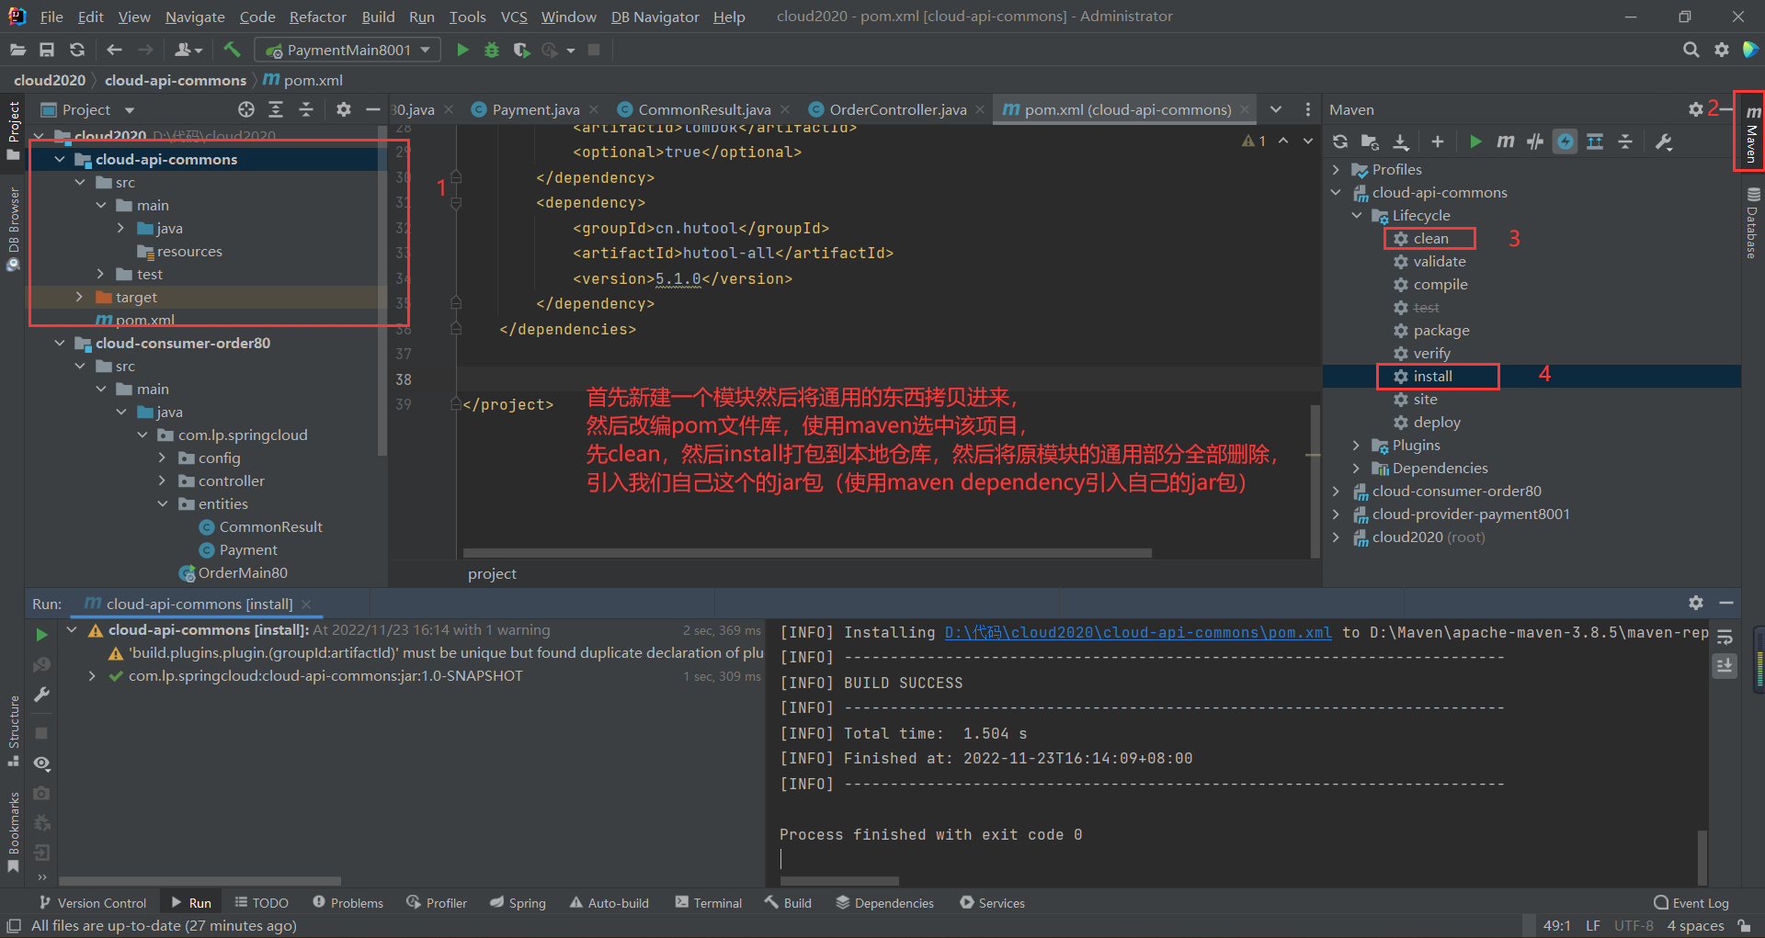The width and height of the screenshot is (1765, 938).
Task: Open PaymentMain8001 run configuration dropdown
Action: [x=348, y=50]
